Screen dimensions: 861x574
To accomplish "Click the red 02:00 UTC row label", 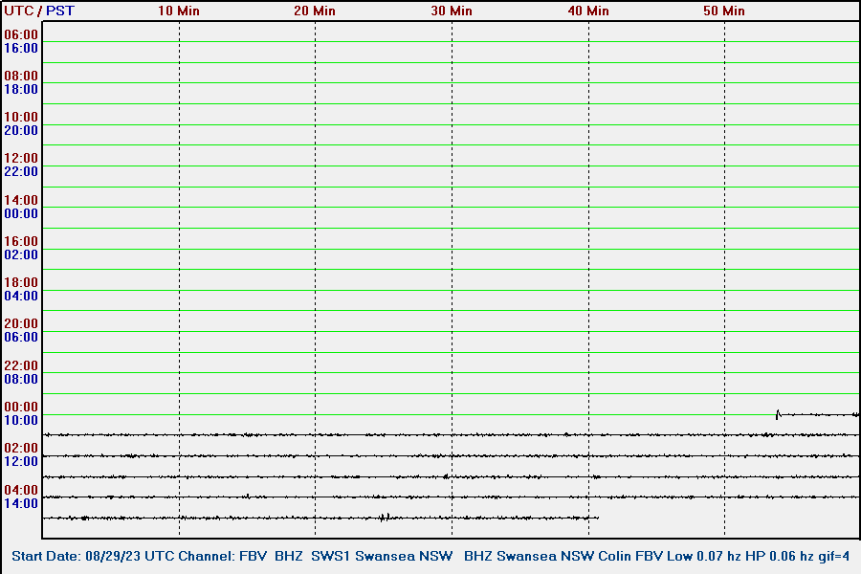I will tap(21, 448).
